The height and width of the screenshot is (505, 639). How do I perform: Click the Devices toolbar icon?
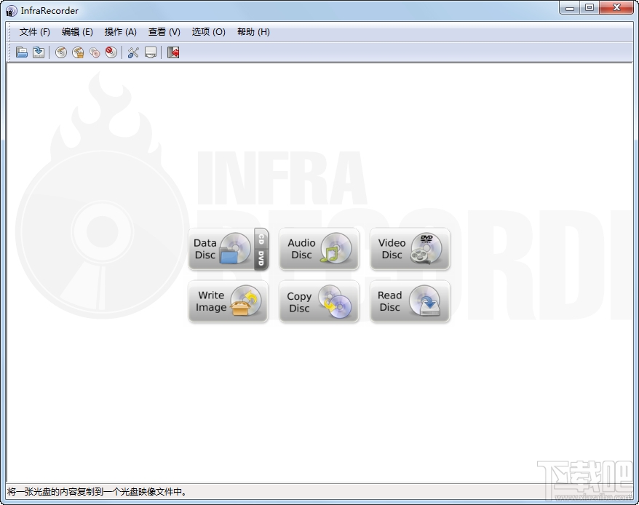pyautogui.click(x=151, y=52)
